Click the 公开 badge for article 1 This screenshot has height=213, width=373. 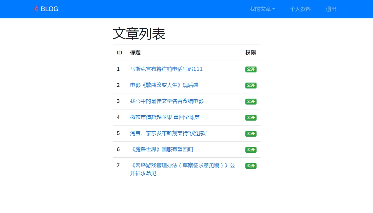[251, 69]
